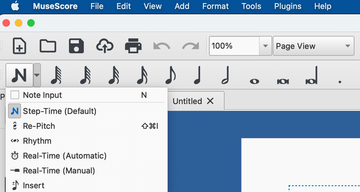This screenshot has width=360, height=192.
Task: Choose Re-Pitch input mode
Action: [87, 126]
